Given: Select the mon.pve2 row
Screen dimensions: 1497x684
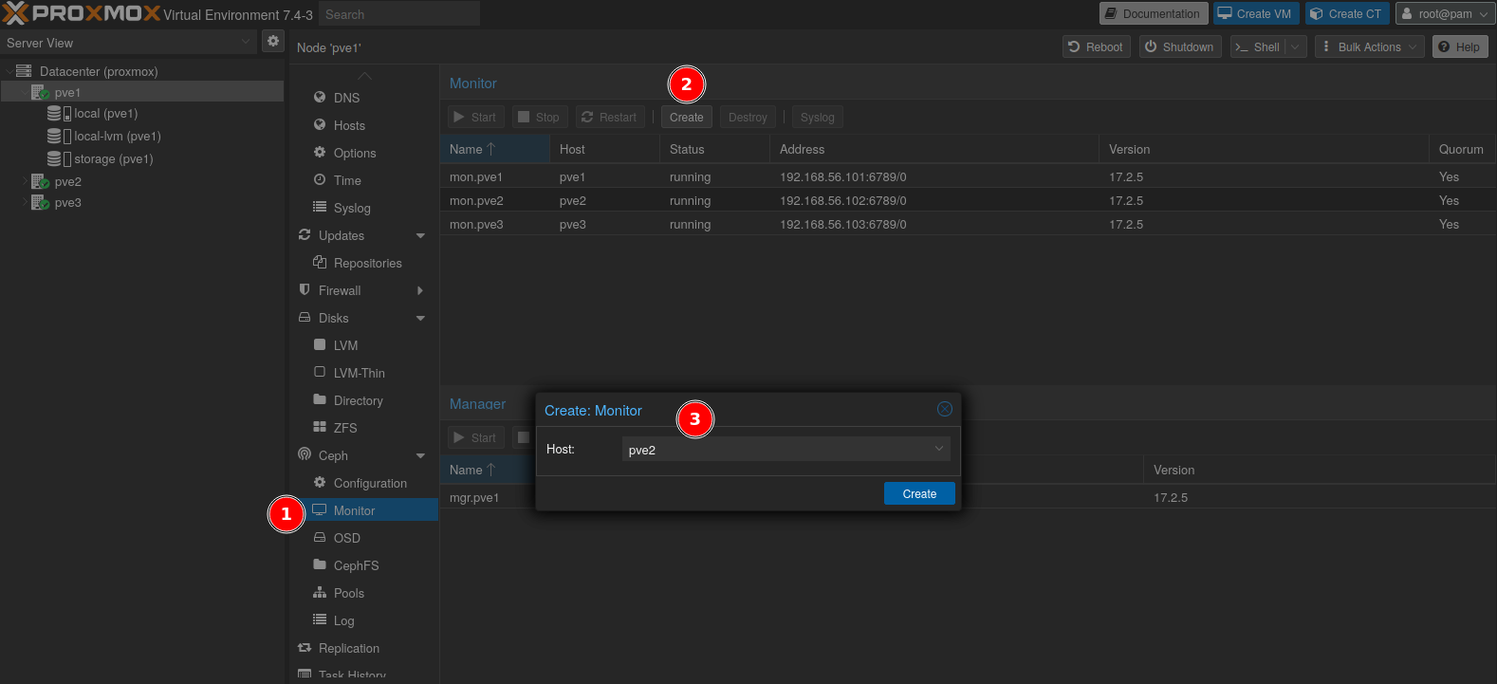Looking at the screenshot, I should coord(968,200).
